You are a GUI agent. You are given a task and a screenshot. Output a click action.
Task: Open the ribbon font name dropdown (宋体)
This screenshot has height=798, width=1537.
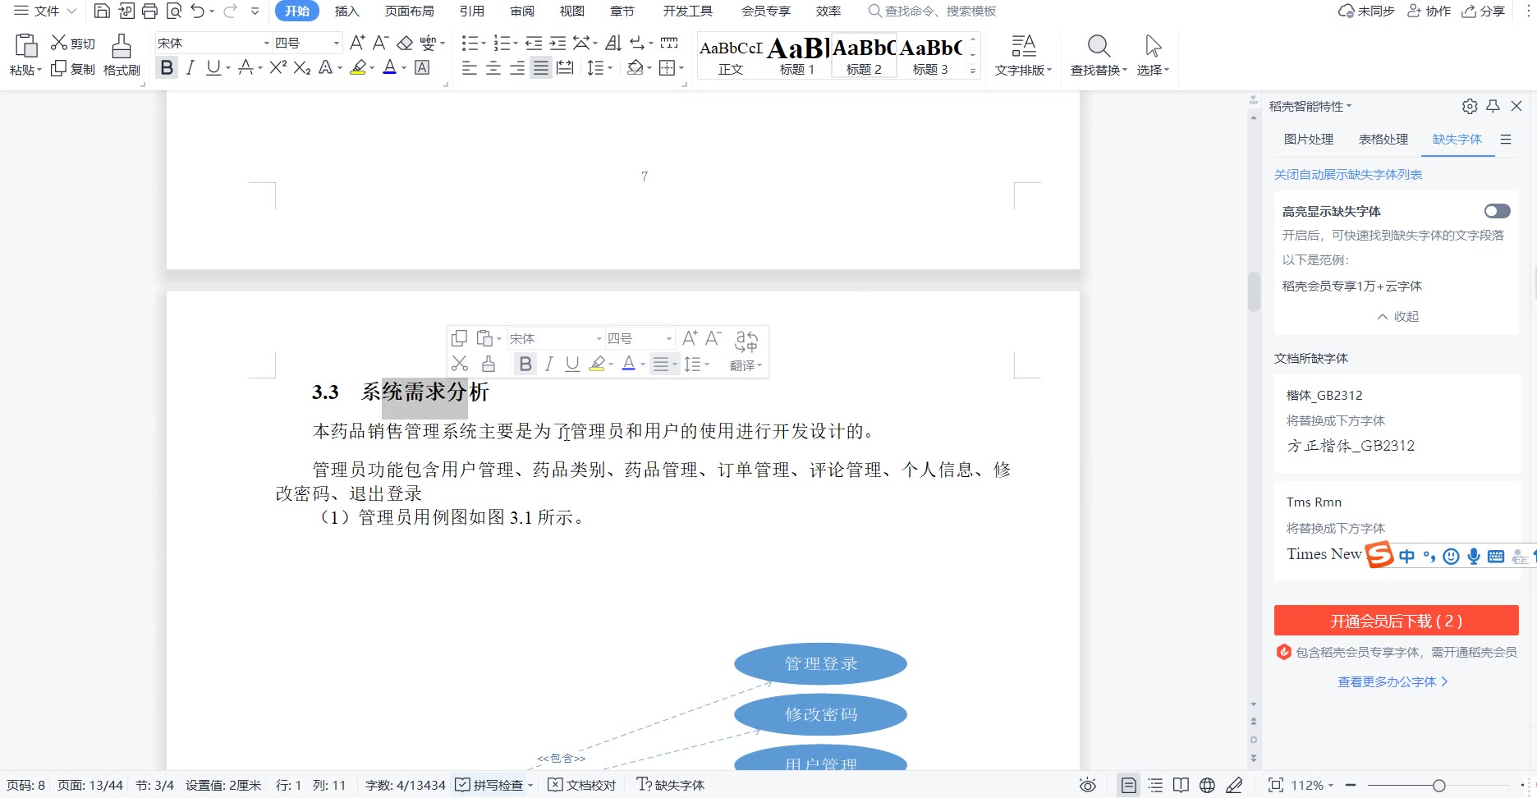[x=267, y=43]
